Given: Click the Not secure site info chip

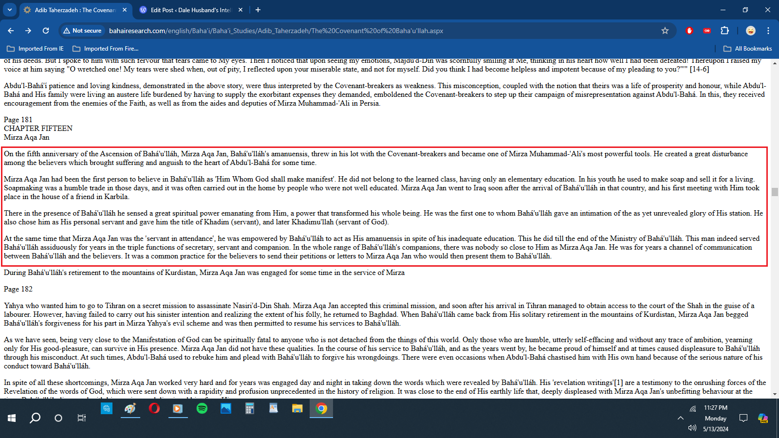Looking at the screenshot, I should [x=82, y=31].
